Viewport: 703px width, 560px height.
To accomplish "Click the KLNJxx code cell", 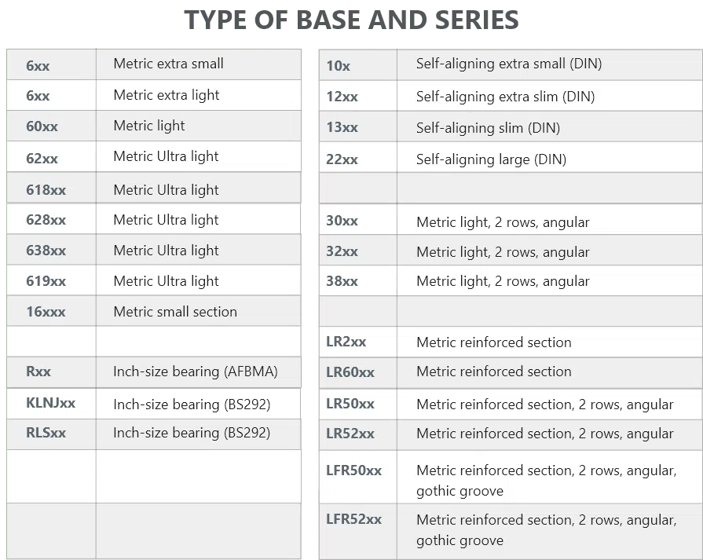I will point(50,404).
